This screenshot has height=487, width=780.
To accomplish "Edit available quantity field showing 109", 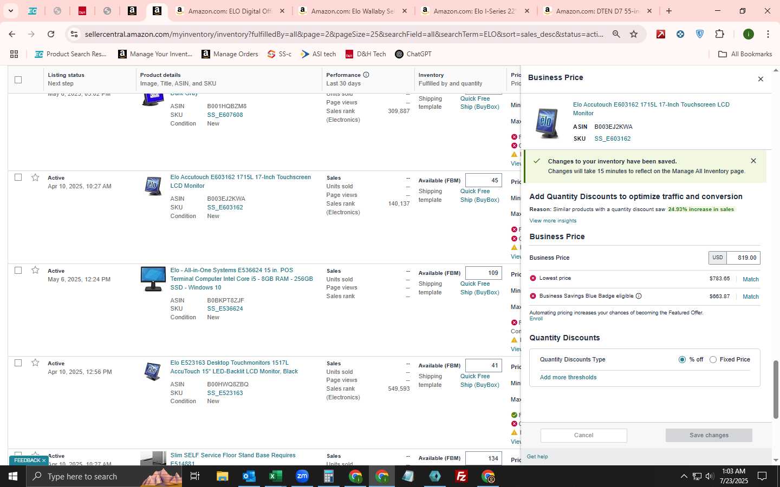I will pos(483,273).
